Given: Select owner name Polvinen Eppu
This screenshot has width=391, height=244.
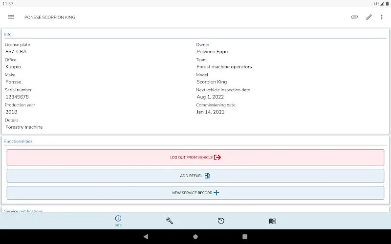Looking at the screenshot, I should click(212, 52).
